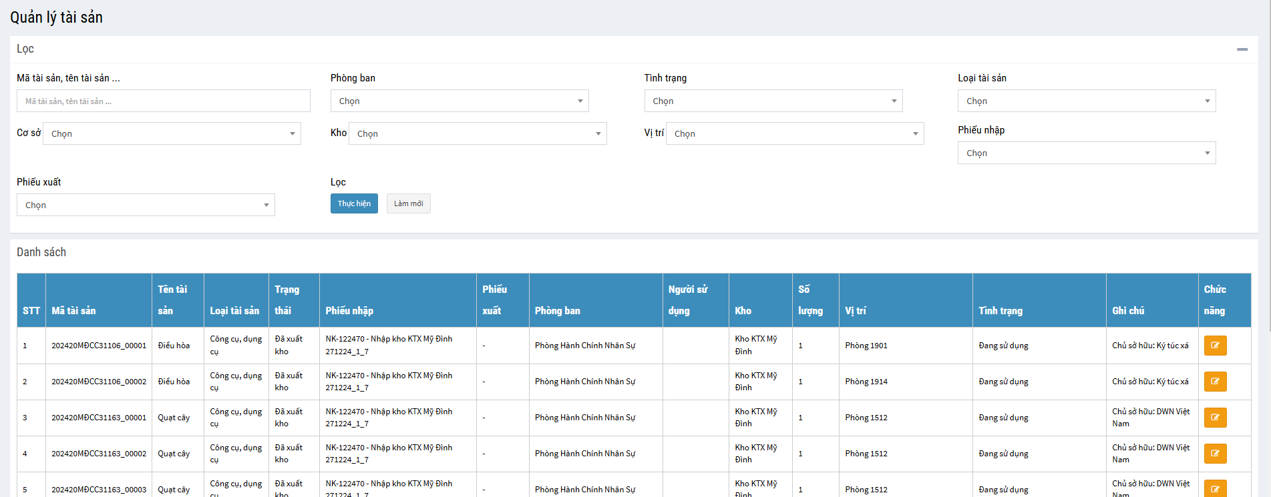Click edit icon for row 5 asset
Screen dimensions: 1271x497
click(1215, 488)
